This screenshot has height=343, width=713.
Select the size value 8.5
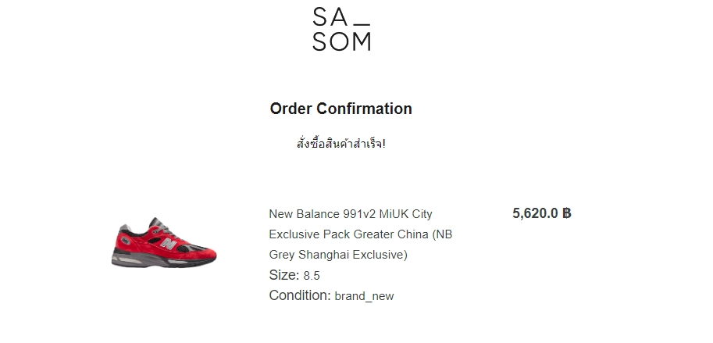[312, 276]
